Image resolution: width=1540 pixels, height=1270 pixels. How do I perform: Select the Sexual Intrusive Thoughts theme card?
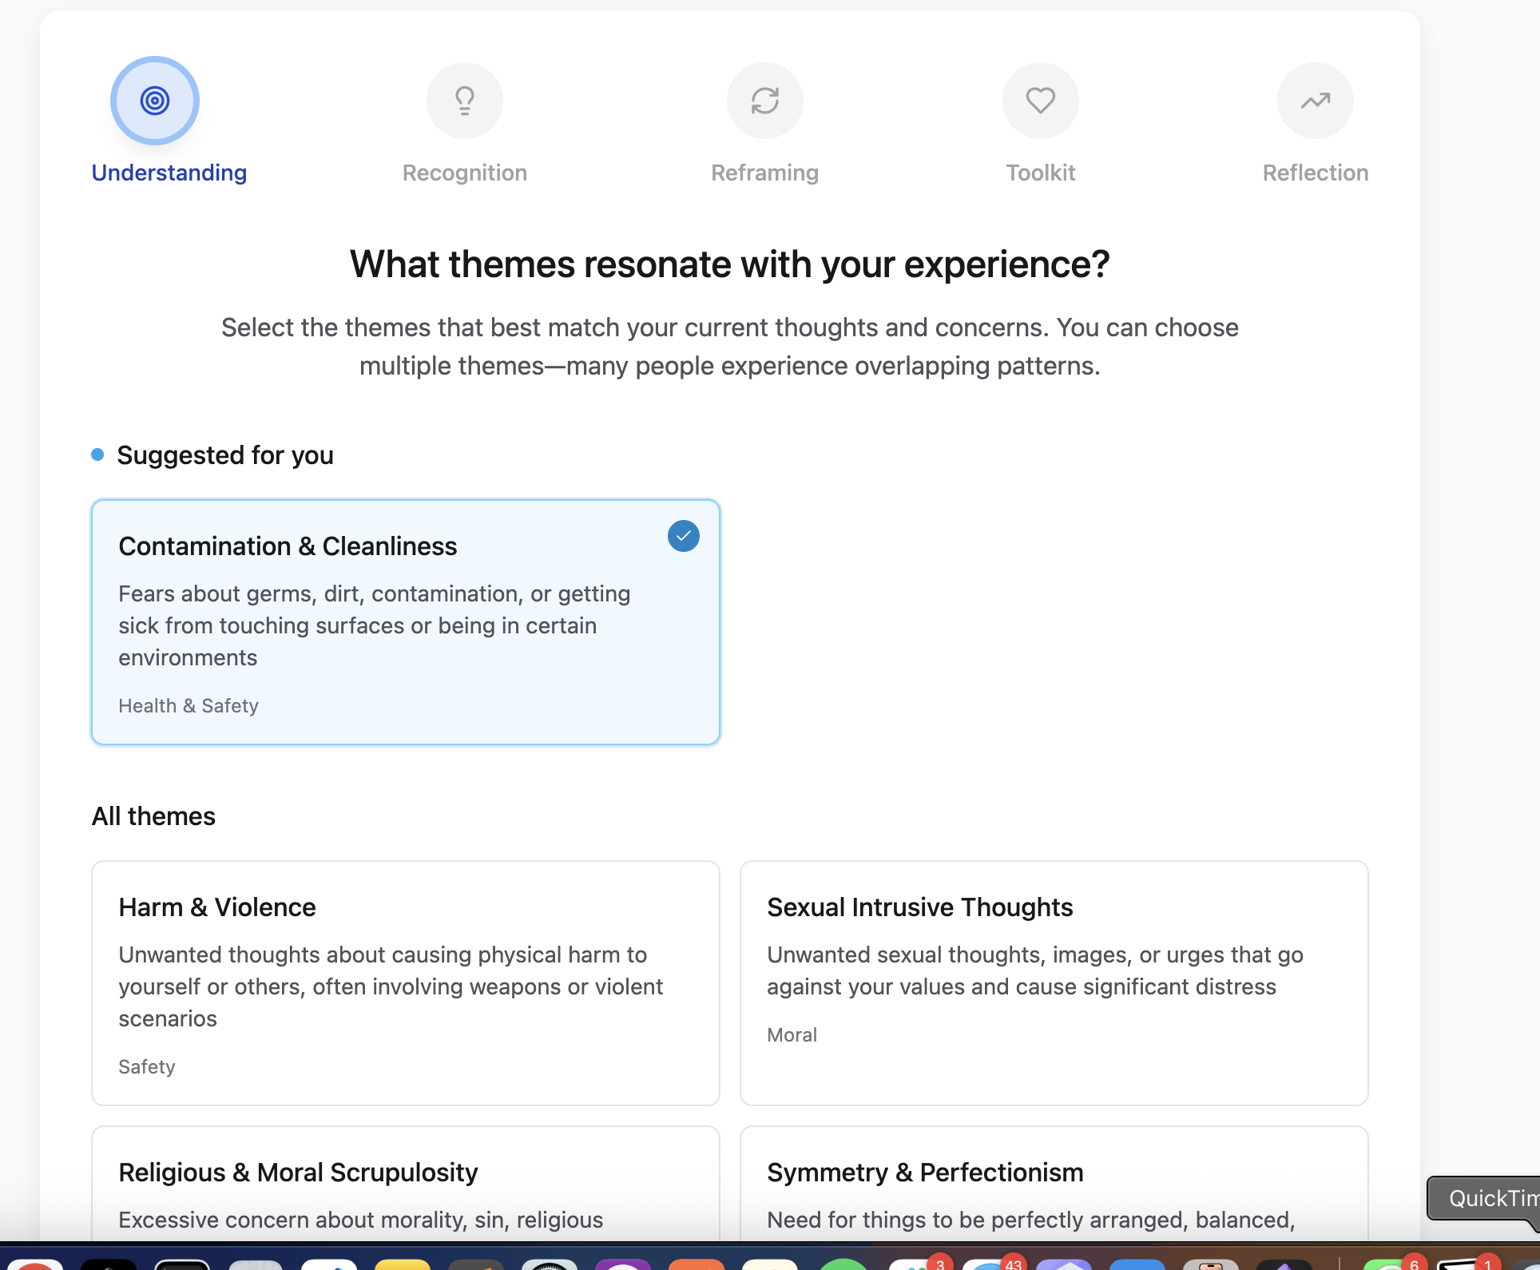[1054, 982]
